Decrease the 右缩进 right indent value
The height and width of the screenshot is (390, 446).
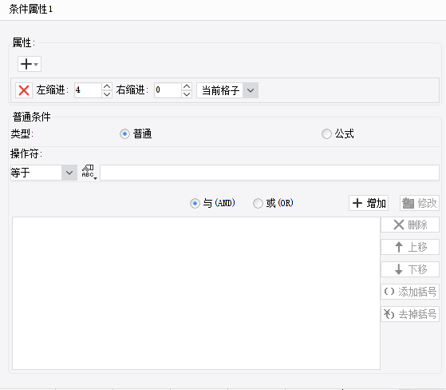click(x=187, y=94)
